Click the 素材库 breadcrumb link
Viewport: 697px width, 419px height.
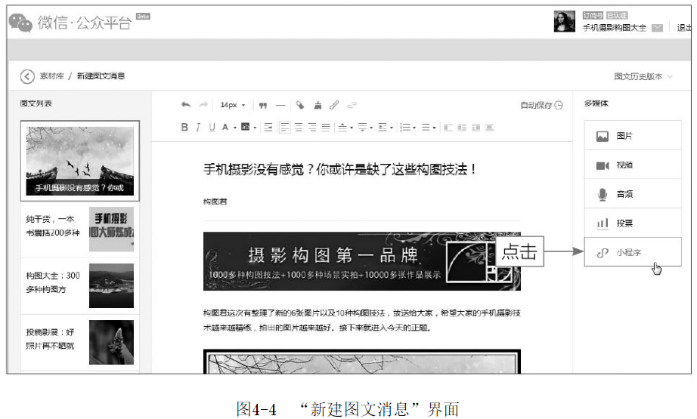pyautogui.click(x=51, y=76)
